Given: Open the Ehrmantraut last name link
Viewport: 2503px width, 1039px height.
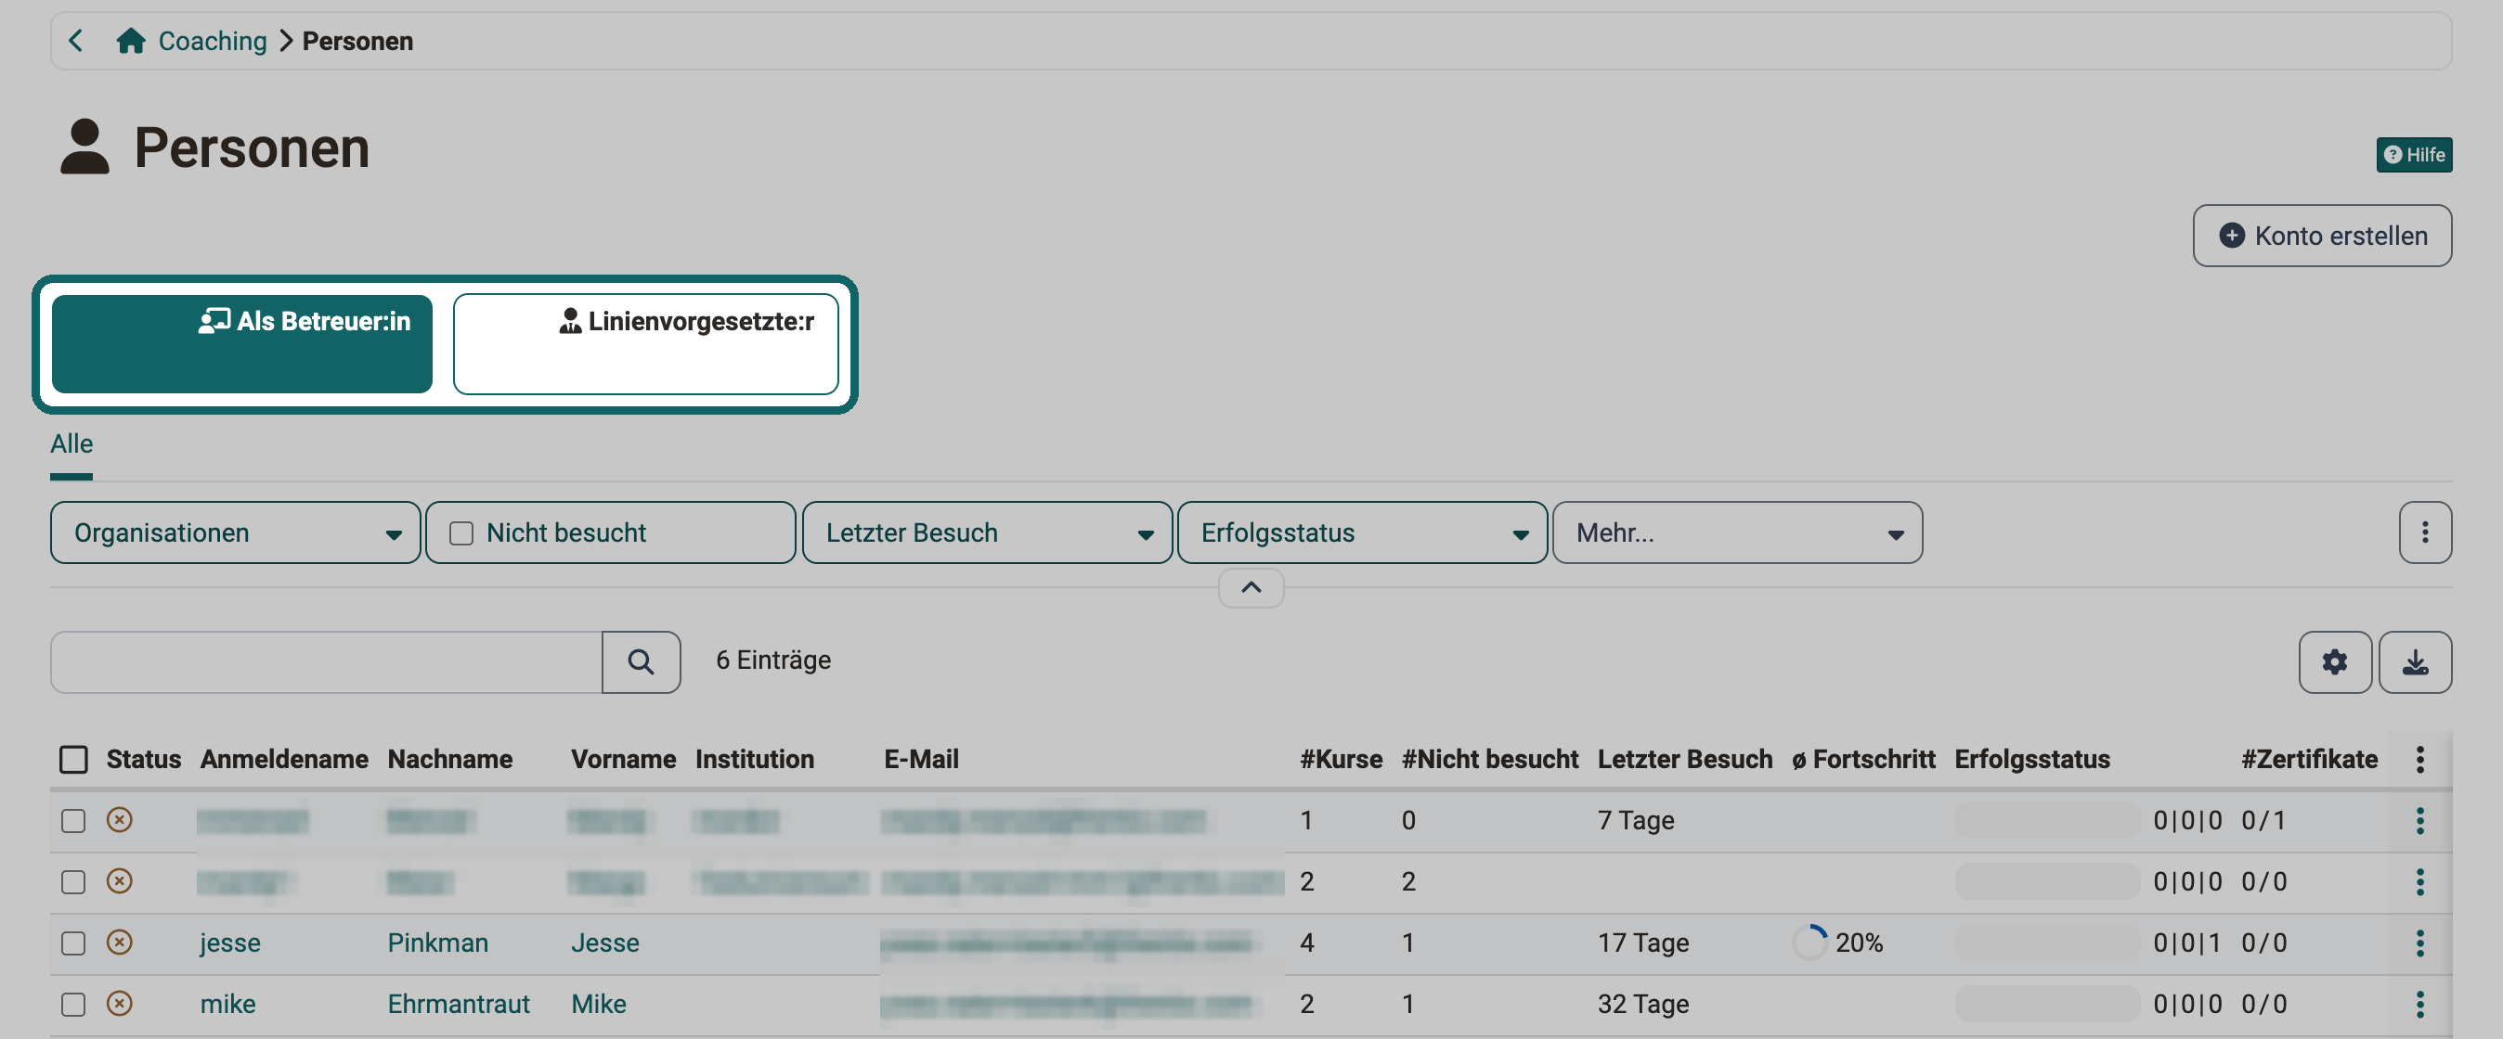Looking at the screenshot, I should coord(459,1003).
